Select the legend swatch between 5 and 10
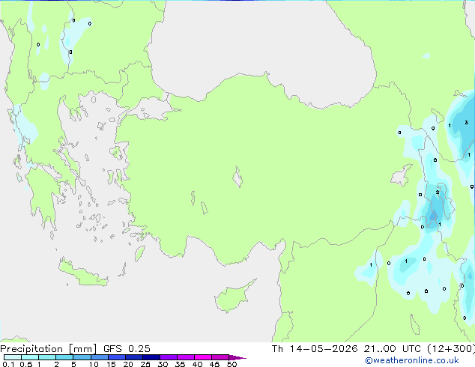 tap(82, 357)
